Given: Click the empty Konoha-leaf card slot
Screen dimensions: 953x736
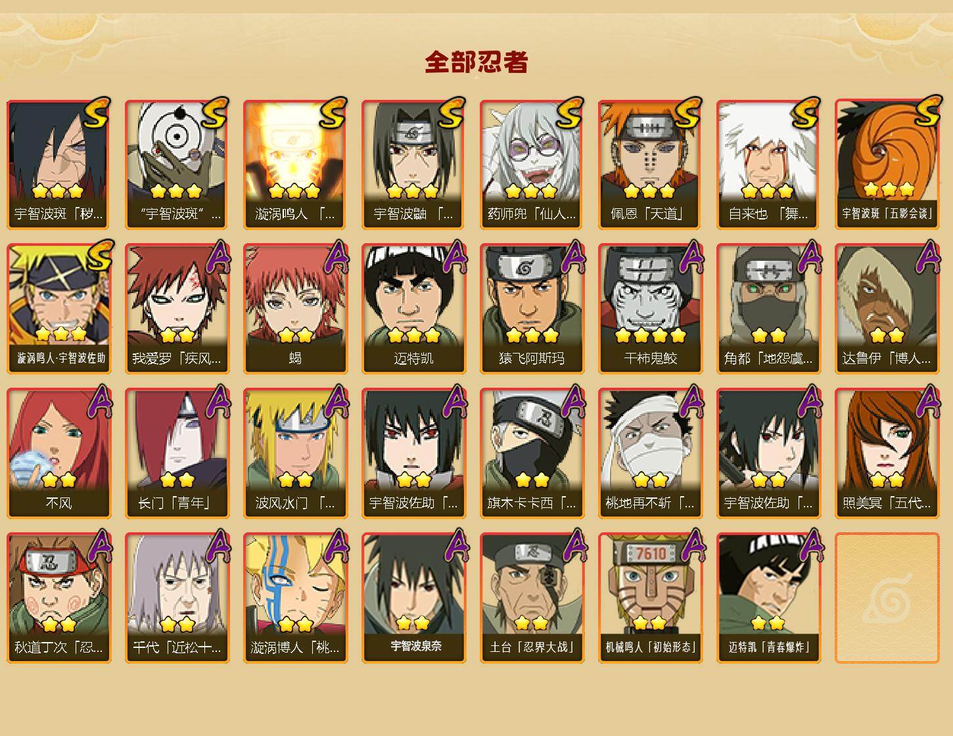Looking at the screenshot, I should tap(887, 598).
